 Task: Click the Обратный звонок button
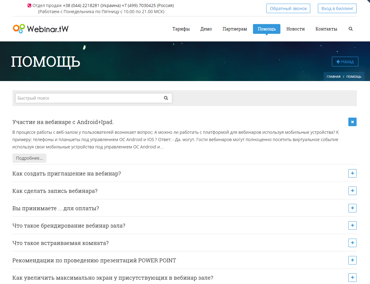(x=288, y=9)
